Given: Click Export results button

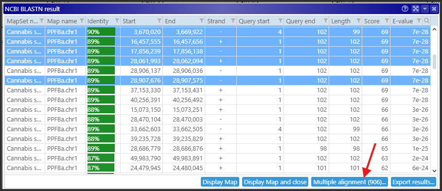Looking at the screenshot, I should tap(413, 182).
